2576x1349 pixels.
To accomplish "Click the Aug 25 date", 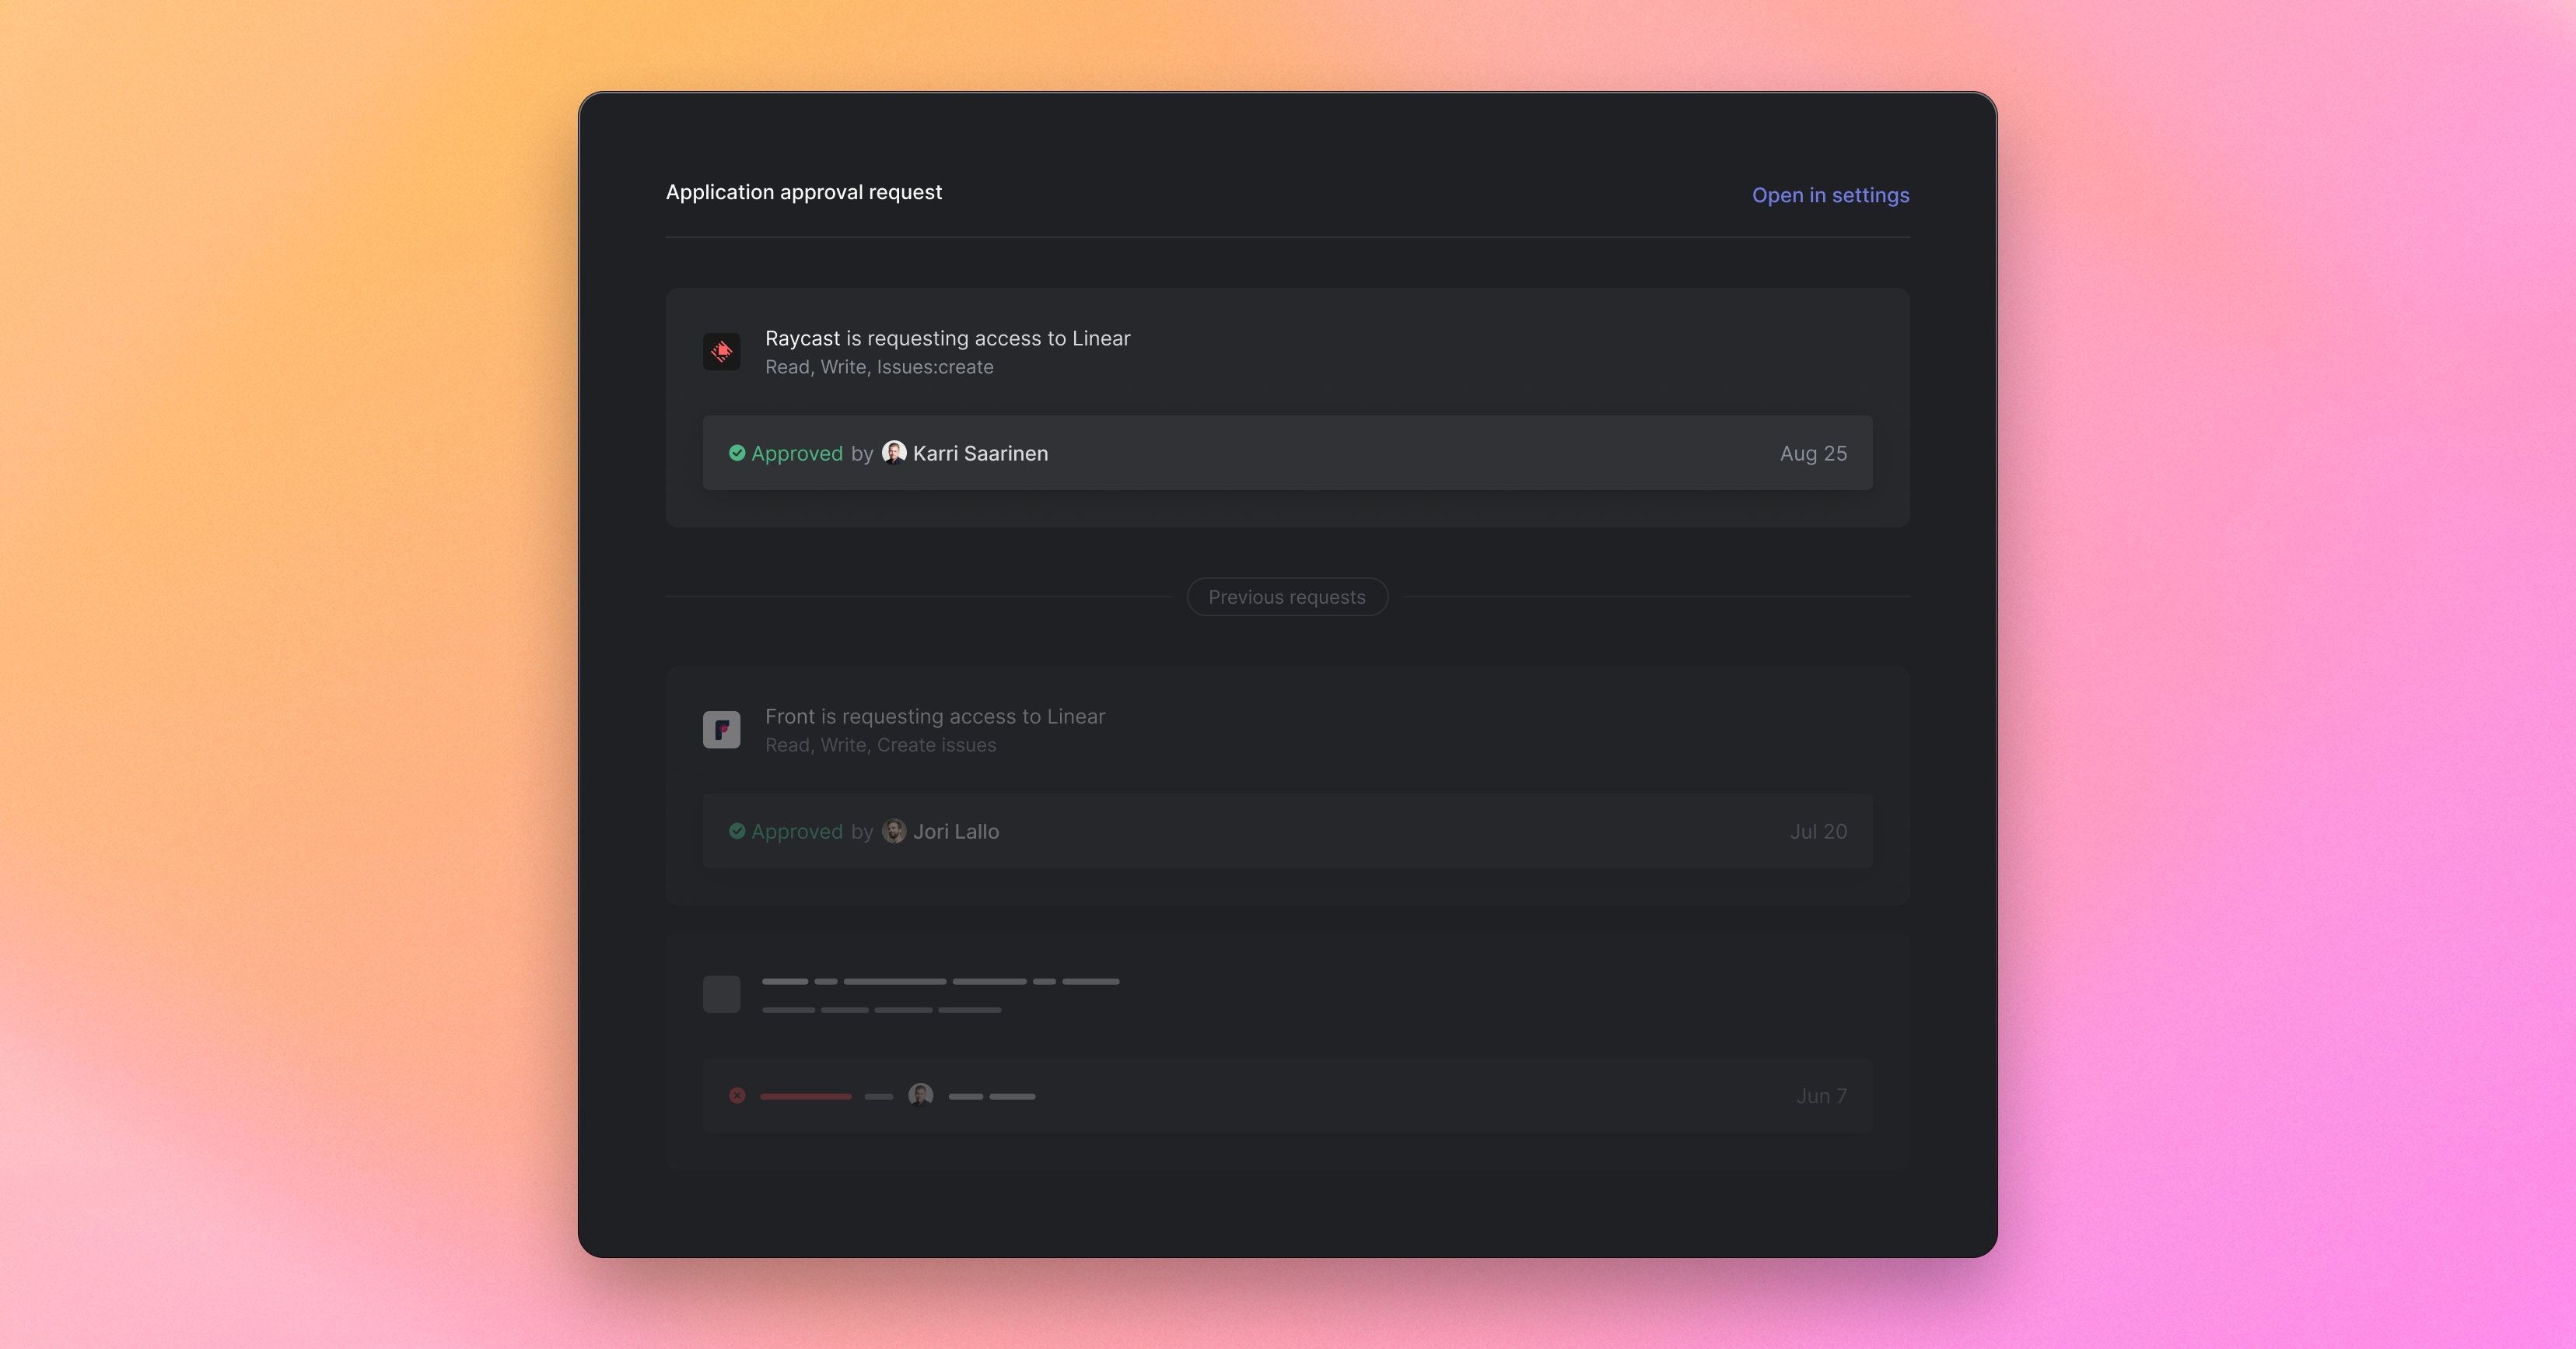I will click(x=1812, y=453).
